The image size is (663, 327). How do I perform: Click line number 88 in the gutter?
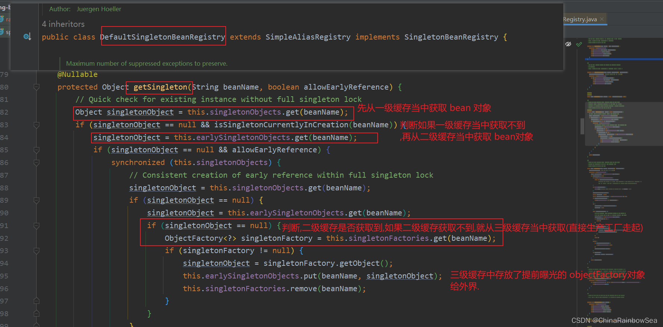pos(4,188)
